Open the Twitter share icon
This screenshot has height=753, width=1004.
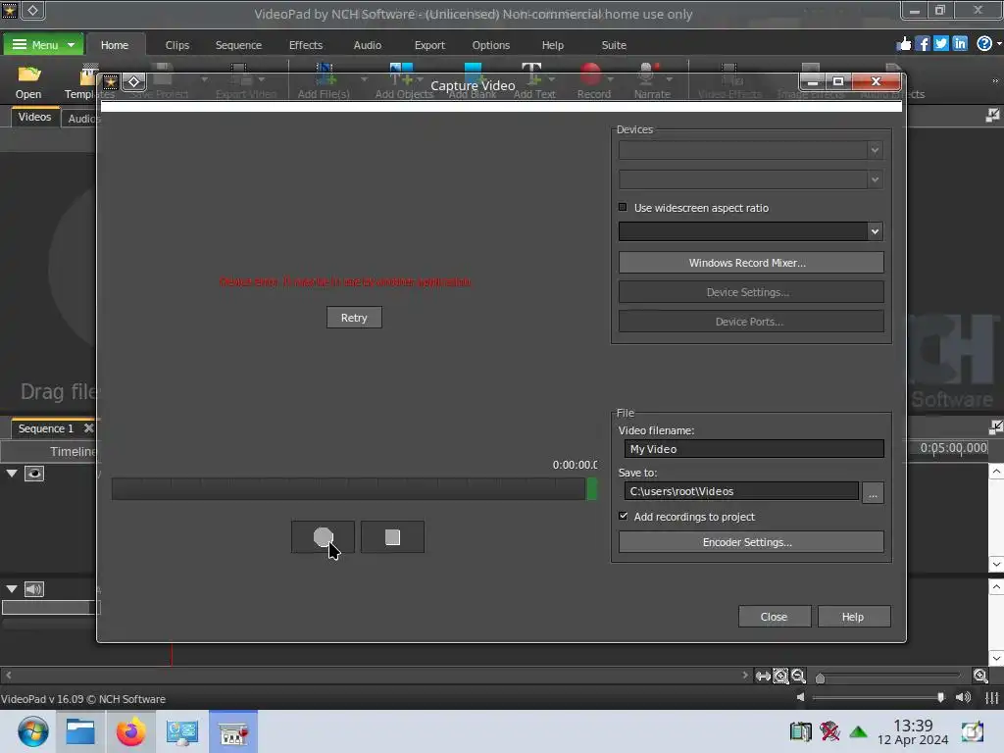(940, 43)
